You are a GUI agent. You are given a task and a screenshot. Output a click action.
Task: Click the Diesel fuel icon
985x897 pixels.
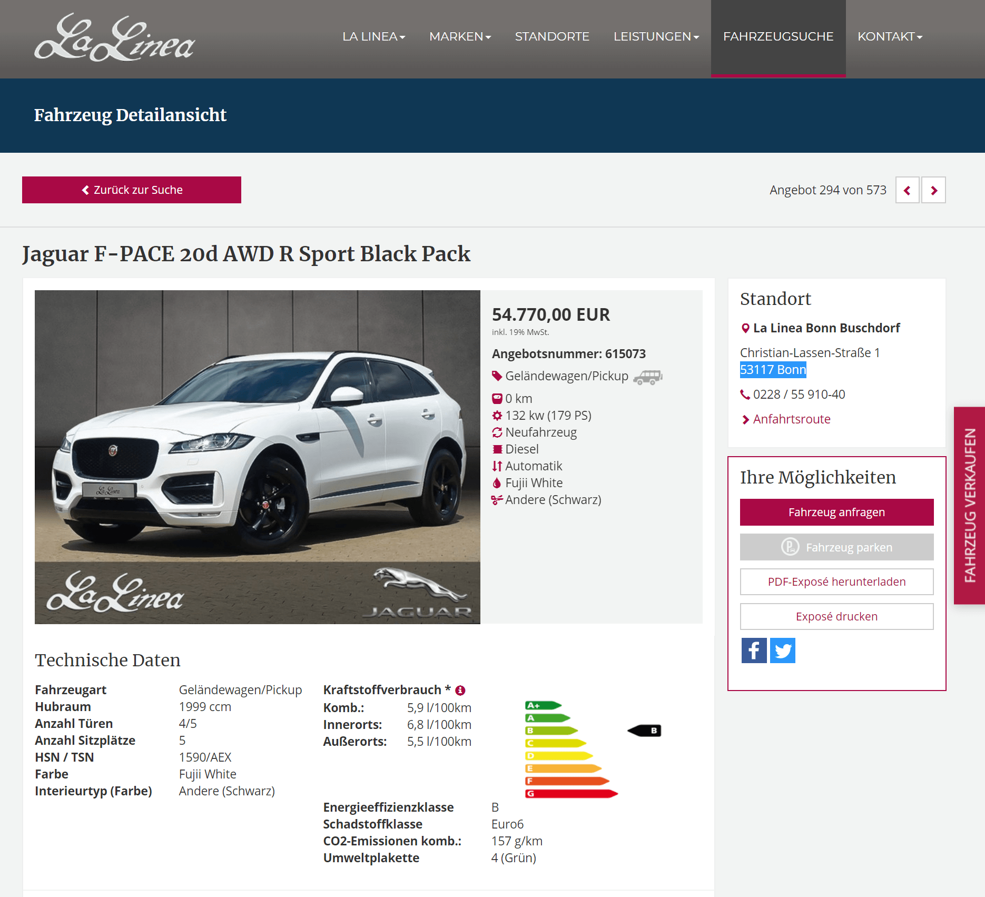coord(497,449)
